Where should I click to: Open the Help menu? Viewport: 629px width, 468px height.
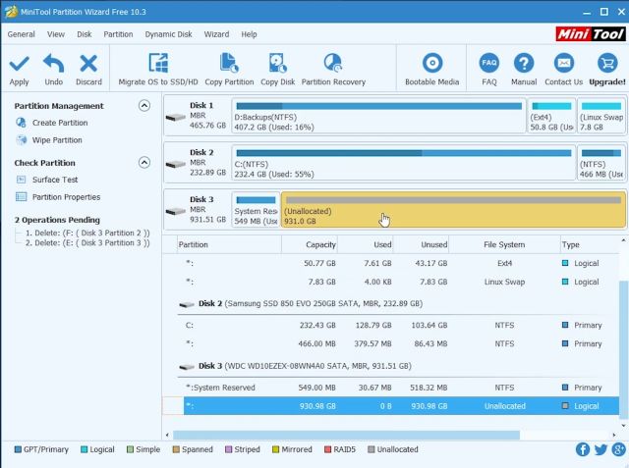pos(249,34)
